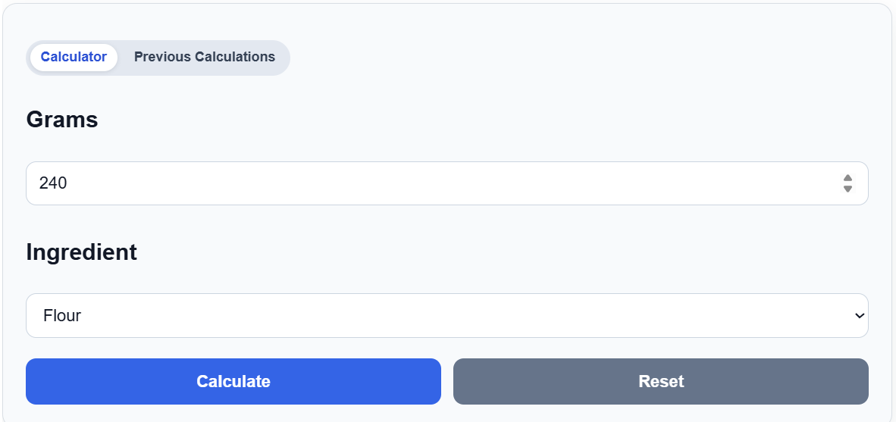This screenshot has height=422, width=896.
Task: Return to the Calculator view tab
Action: click(x=74, y=57)
